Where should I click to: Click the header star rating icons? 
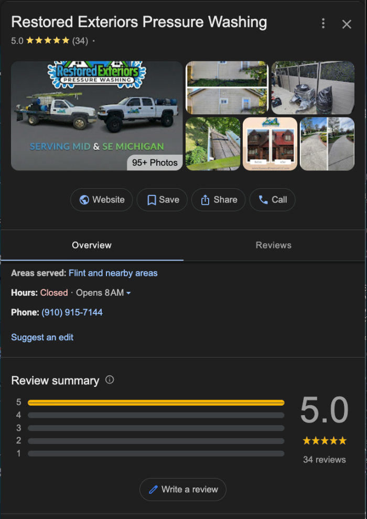tap(48, 40)
